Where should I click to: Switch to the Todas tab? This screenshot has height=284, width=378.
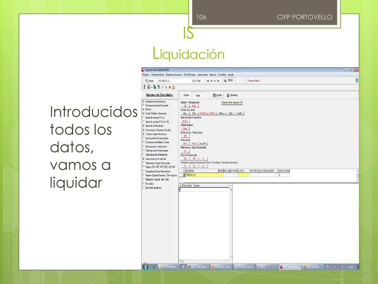[x=198, y=95]
